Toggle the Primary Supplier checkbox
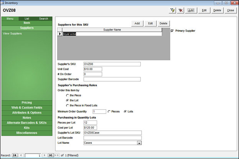 coord(172,31)
